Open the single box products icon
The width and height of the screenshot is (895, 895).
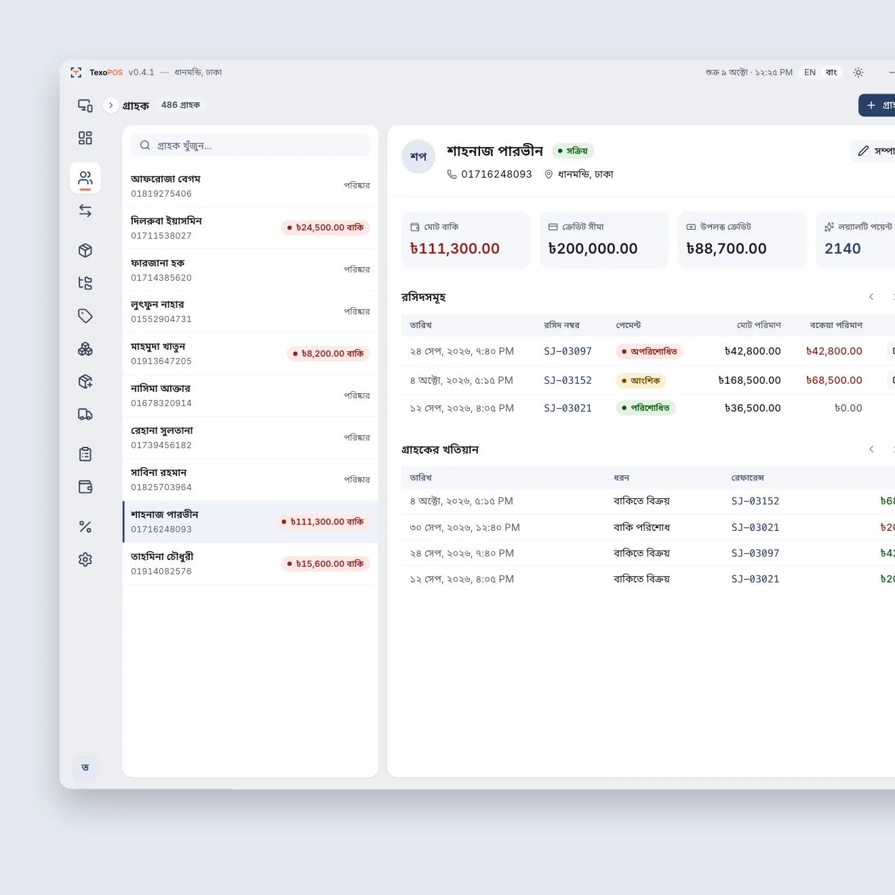(85, 250)
